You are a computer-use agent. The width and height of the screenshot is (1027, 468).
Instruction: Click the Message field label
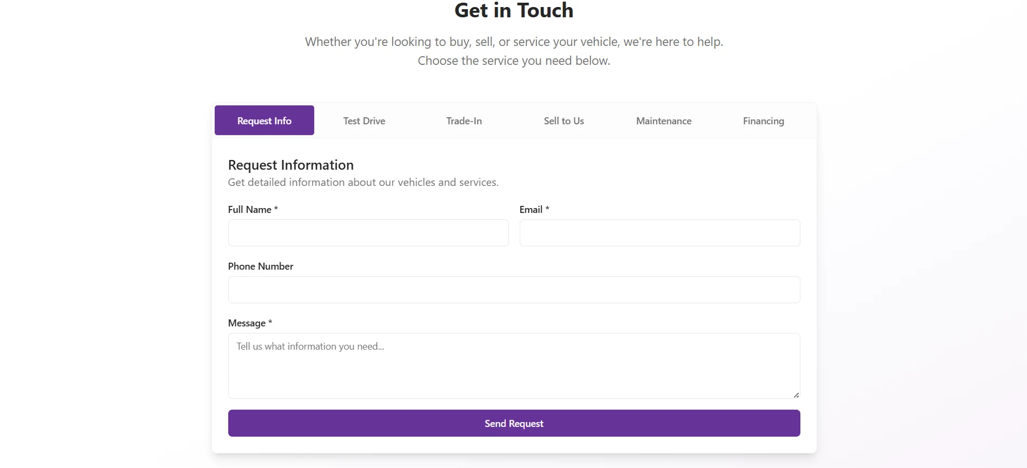coord(247,323)
